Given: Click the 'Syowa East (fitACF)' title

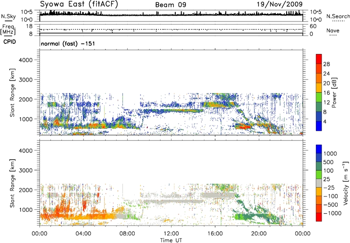Looking at the screenshot, I should [x=79, y=4].
